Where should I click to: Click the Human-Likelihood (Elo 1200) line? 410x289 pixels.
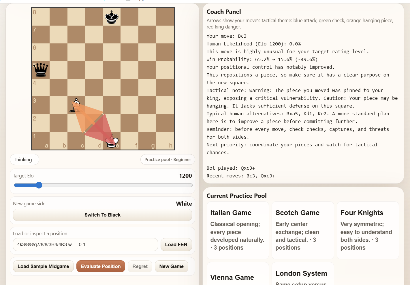pos(254,44)
